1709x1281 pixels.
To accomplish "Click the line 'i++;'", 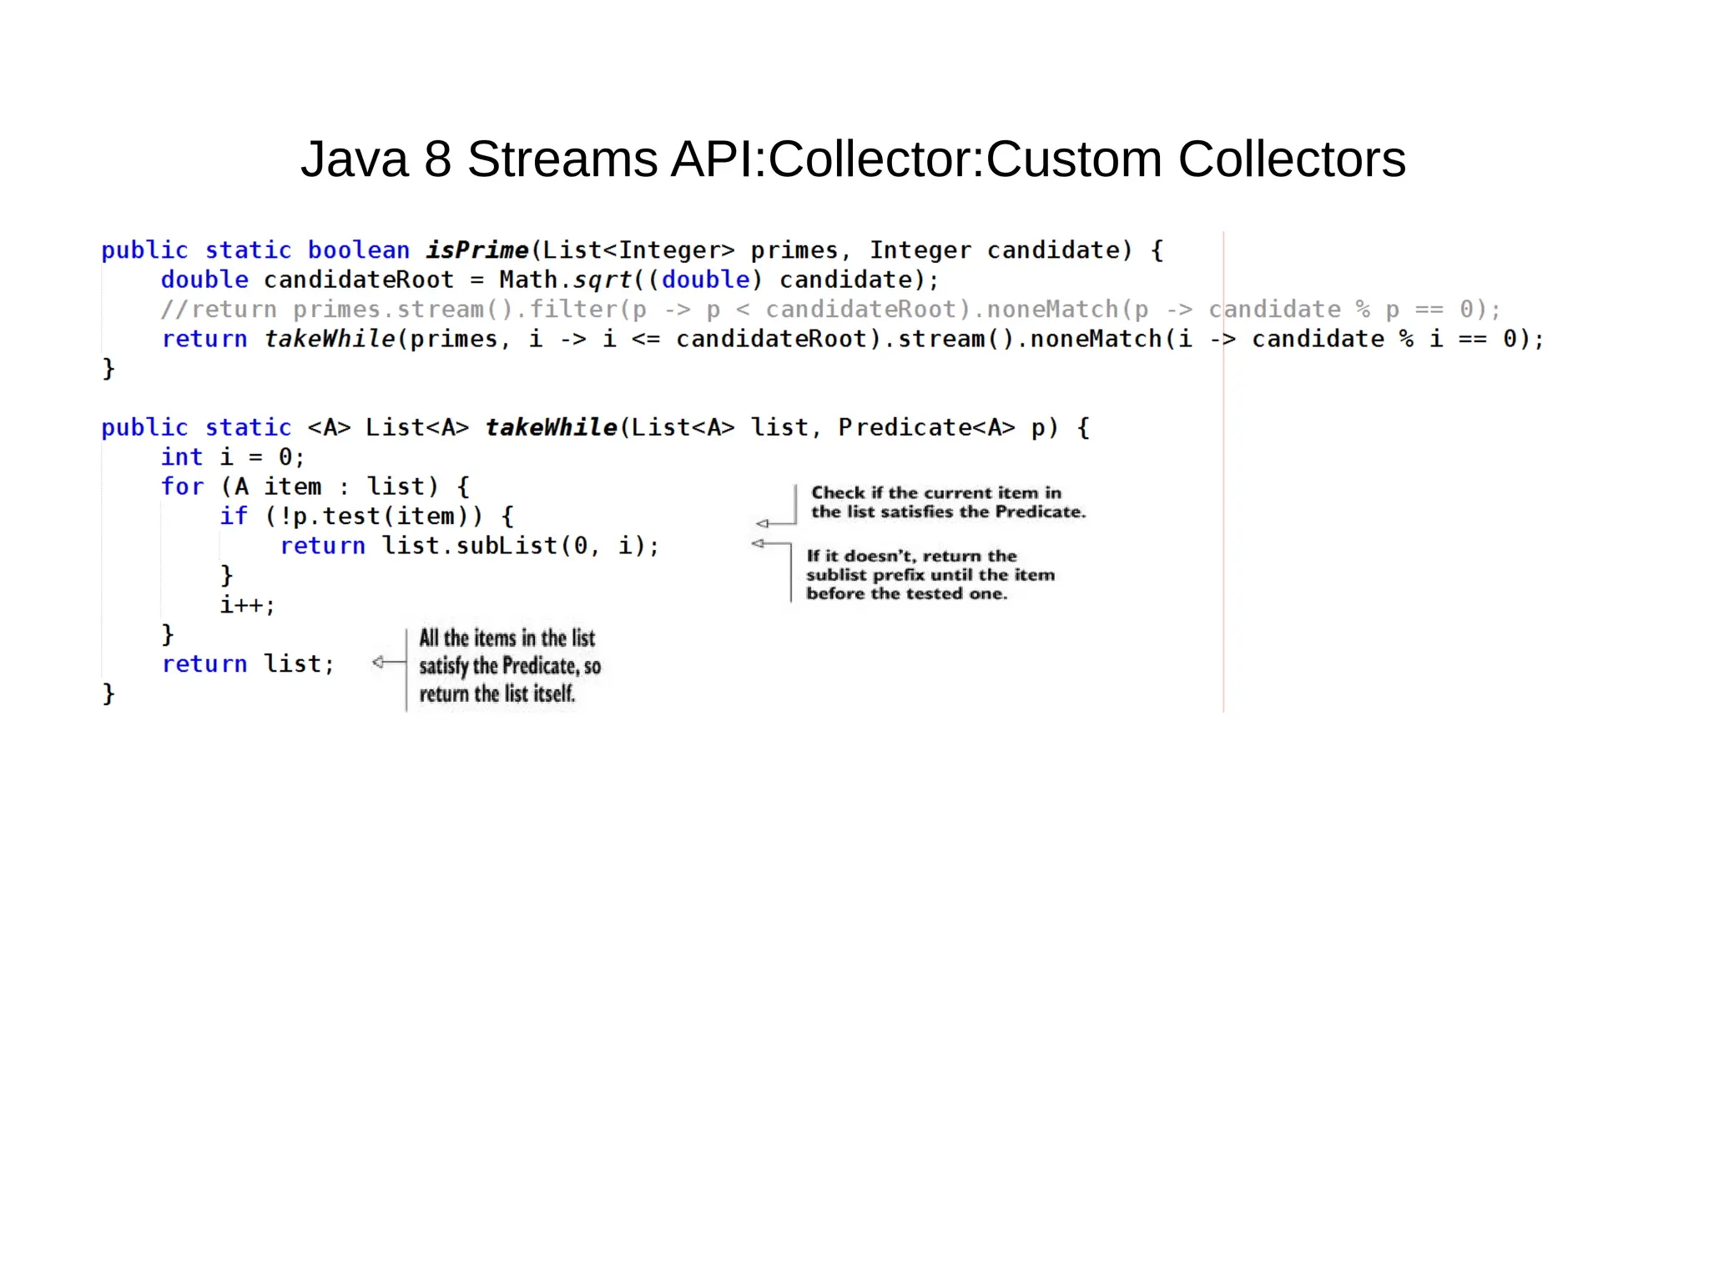I will click(247, 605).
